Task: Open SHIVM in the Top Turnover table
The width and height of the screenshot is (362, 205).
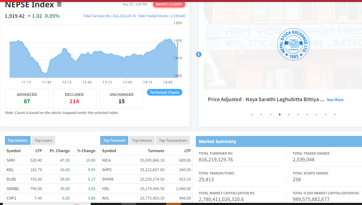Action: pos(108,179)
